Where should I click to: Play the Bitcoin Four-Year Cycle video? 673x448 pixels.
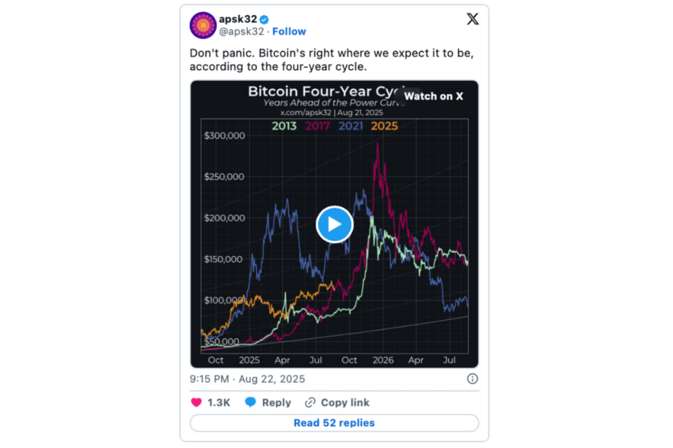[334, 224]
